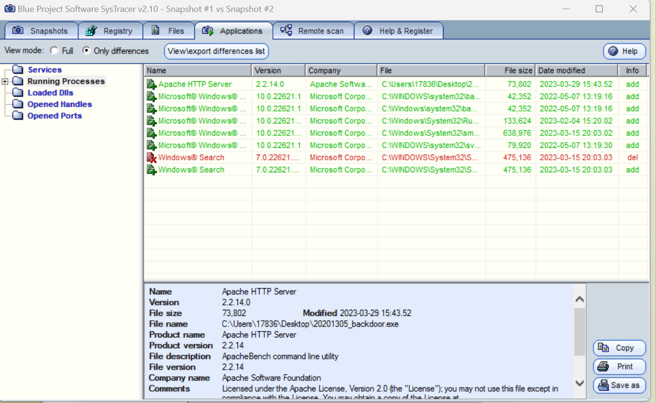The image size is (656, 403).
Task: Sort by the File size column header
Action: (510, 70)
